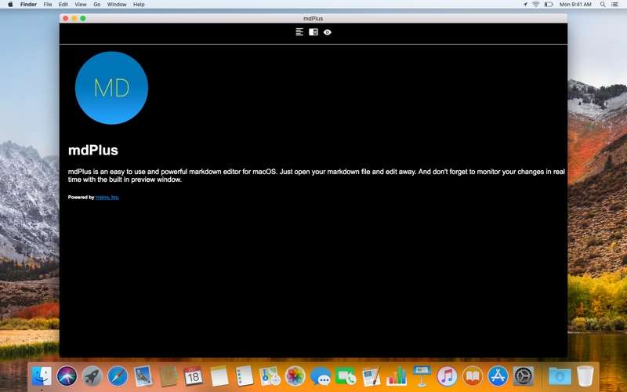Open the battery status menu

549,5
